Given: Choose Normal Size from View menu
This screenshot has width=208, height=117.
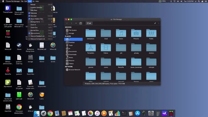Looking at the screenshot, I should coord(40,30).
